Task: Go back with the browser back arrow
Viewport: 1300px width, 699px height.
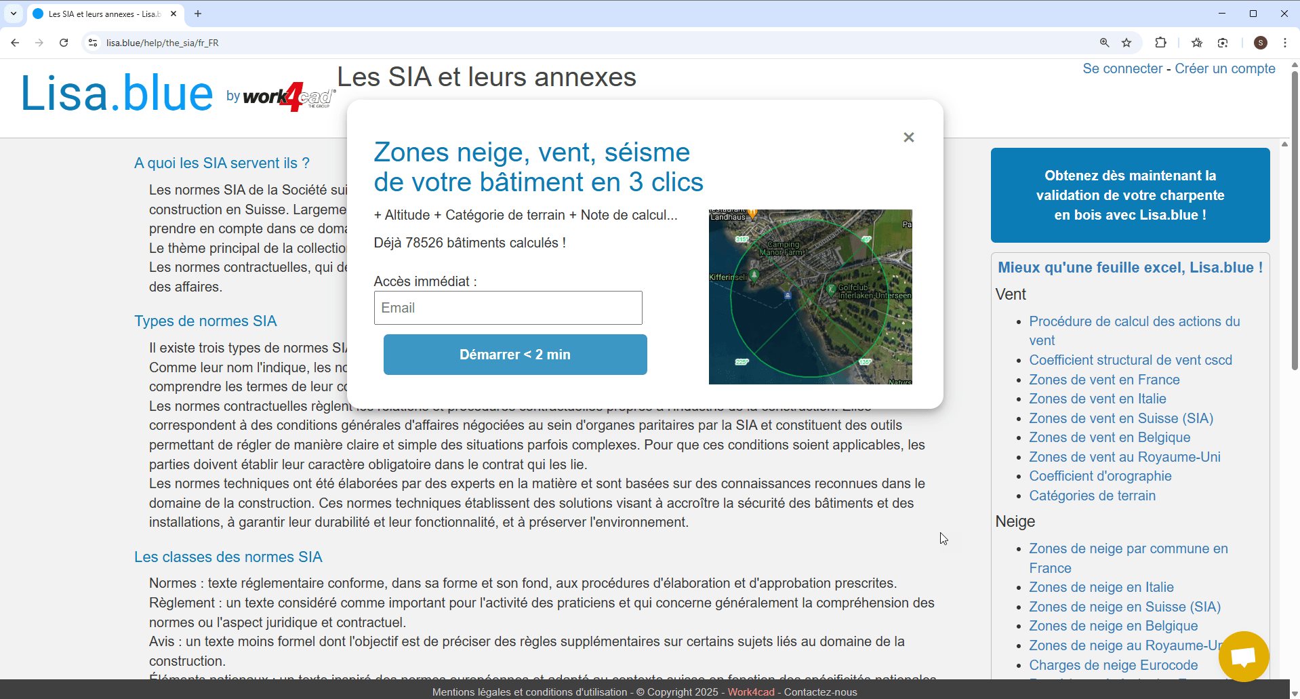Action: 15,43
